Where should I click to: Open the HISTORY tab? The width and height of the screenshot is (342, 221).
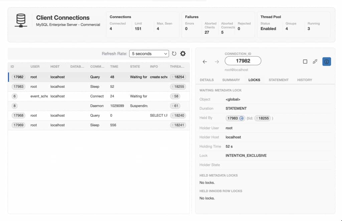305,80
